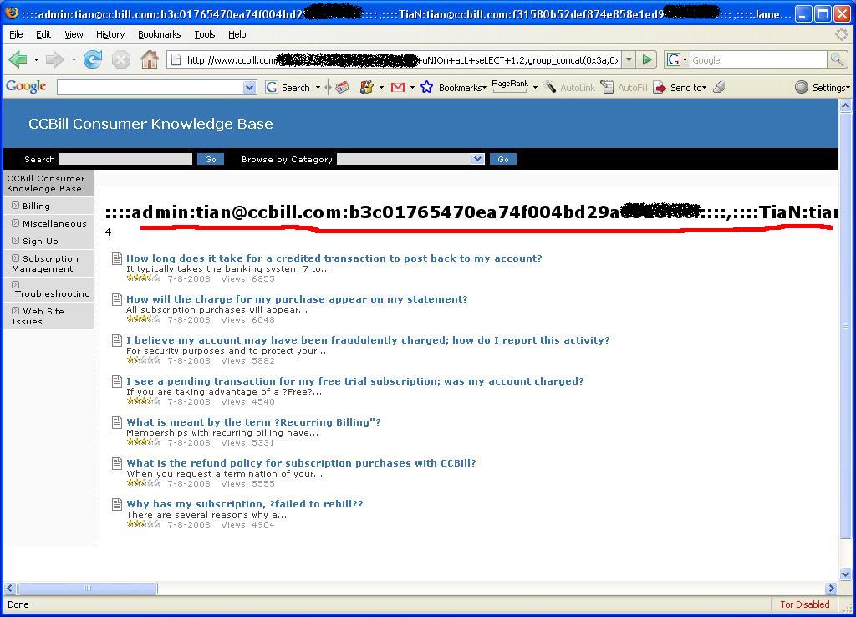Screen dimensions: 856x617
Task: Click the document icon beside 'How long does it take'
Action: (x=116, y=258)
